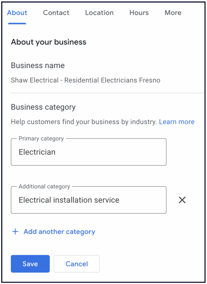Cancel editing the business info
This screenshot has height=284, width=207.
click(x=77, y=264)
